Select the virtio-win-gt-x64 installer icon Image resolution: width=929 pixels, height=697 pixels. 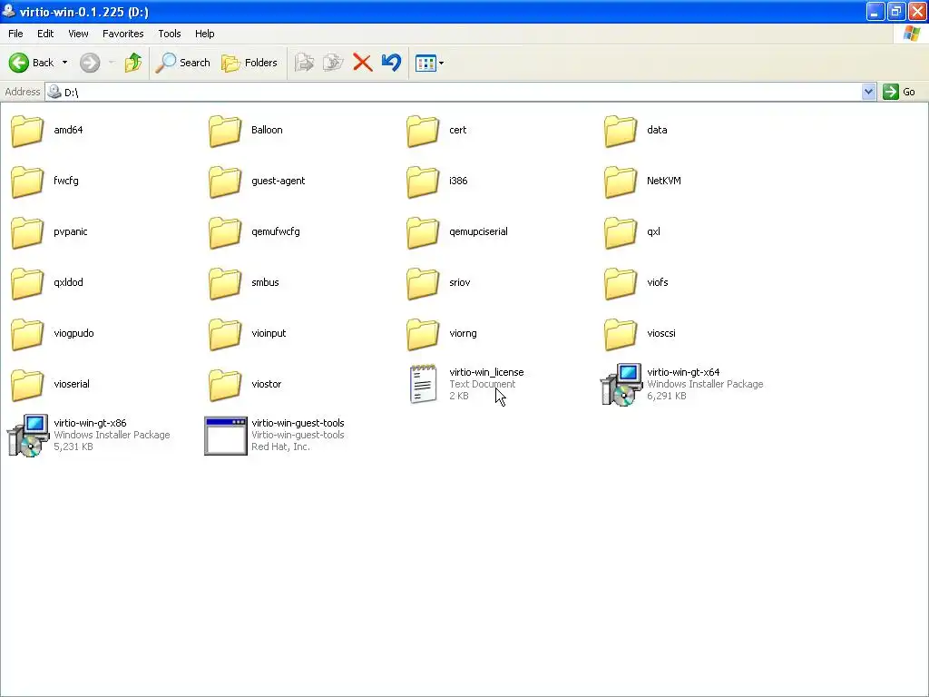(x=621, y=385)
